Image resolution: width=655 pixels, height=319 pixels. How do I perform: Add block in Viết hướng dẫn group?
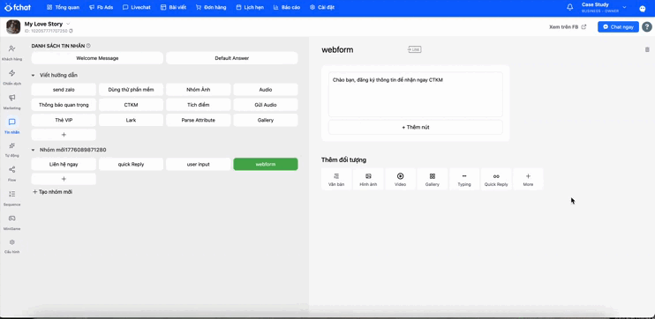click(64, 135)
